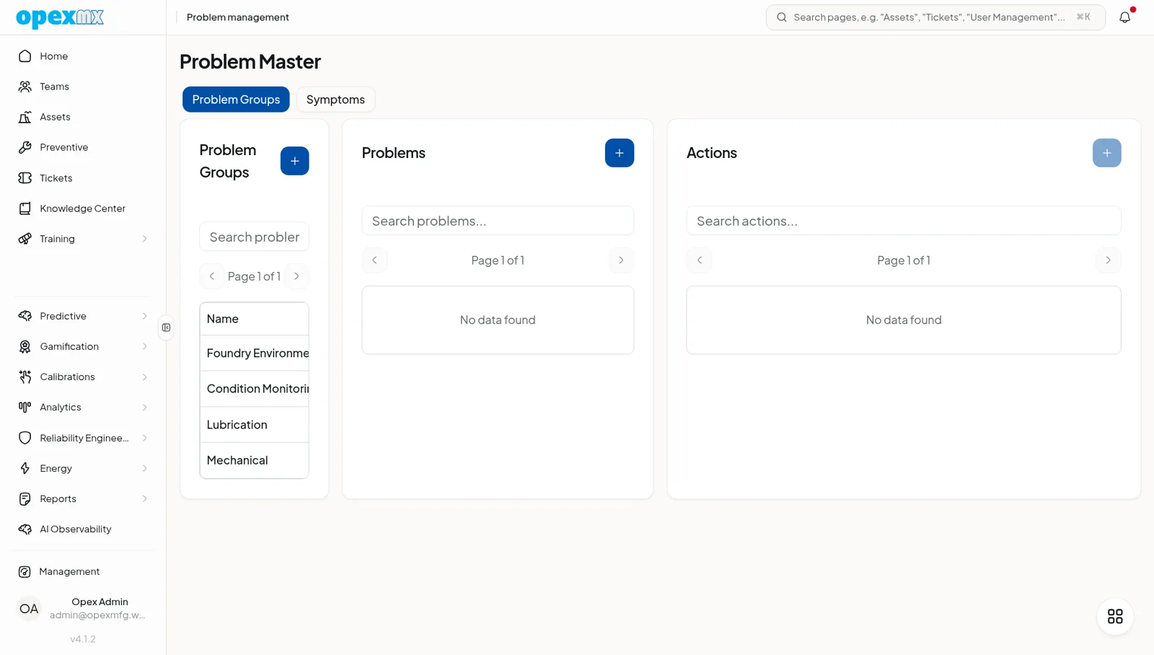Viewport: 1154px width, 655px height.
Task: Click the notification bell icon
Action: coord(1125,17)
